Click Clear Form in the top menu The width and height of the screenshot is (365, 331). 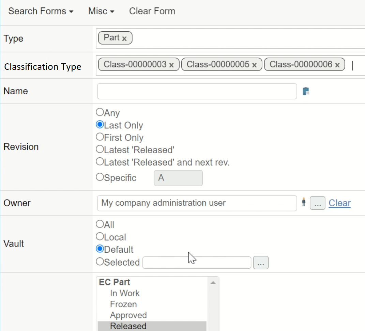(x=152, y=11)
